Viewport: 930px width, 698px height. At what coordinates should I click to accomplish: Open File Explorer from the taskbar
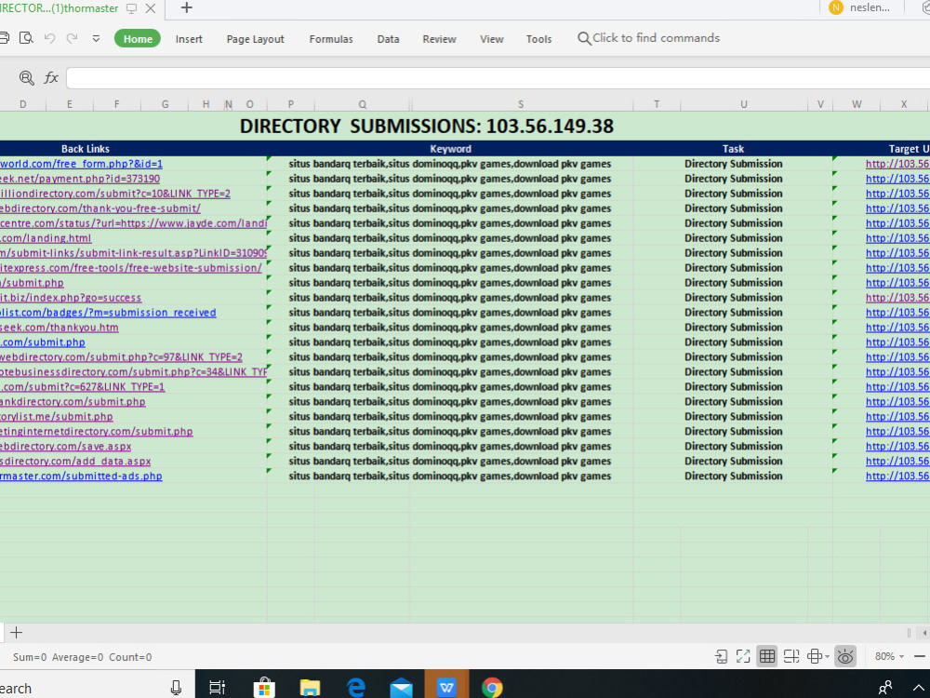(310, 688)
